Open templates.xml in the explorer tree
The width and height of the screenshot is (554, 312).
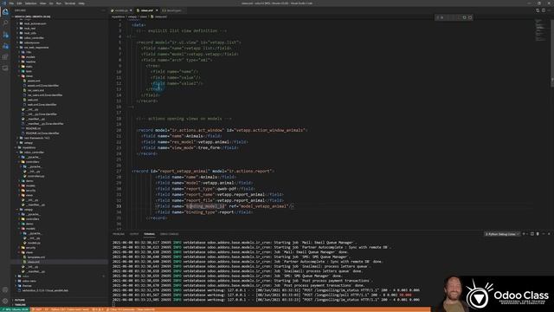[36, 257]
